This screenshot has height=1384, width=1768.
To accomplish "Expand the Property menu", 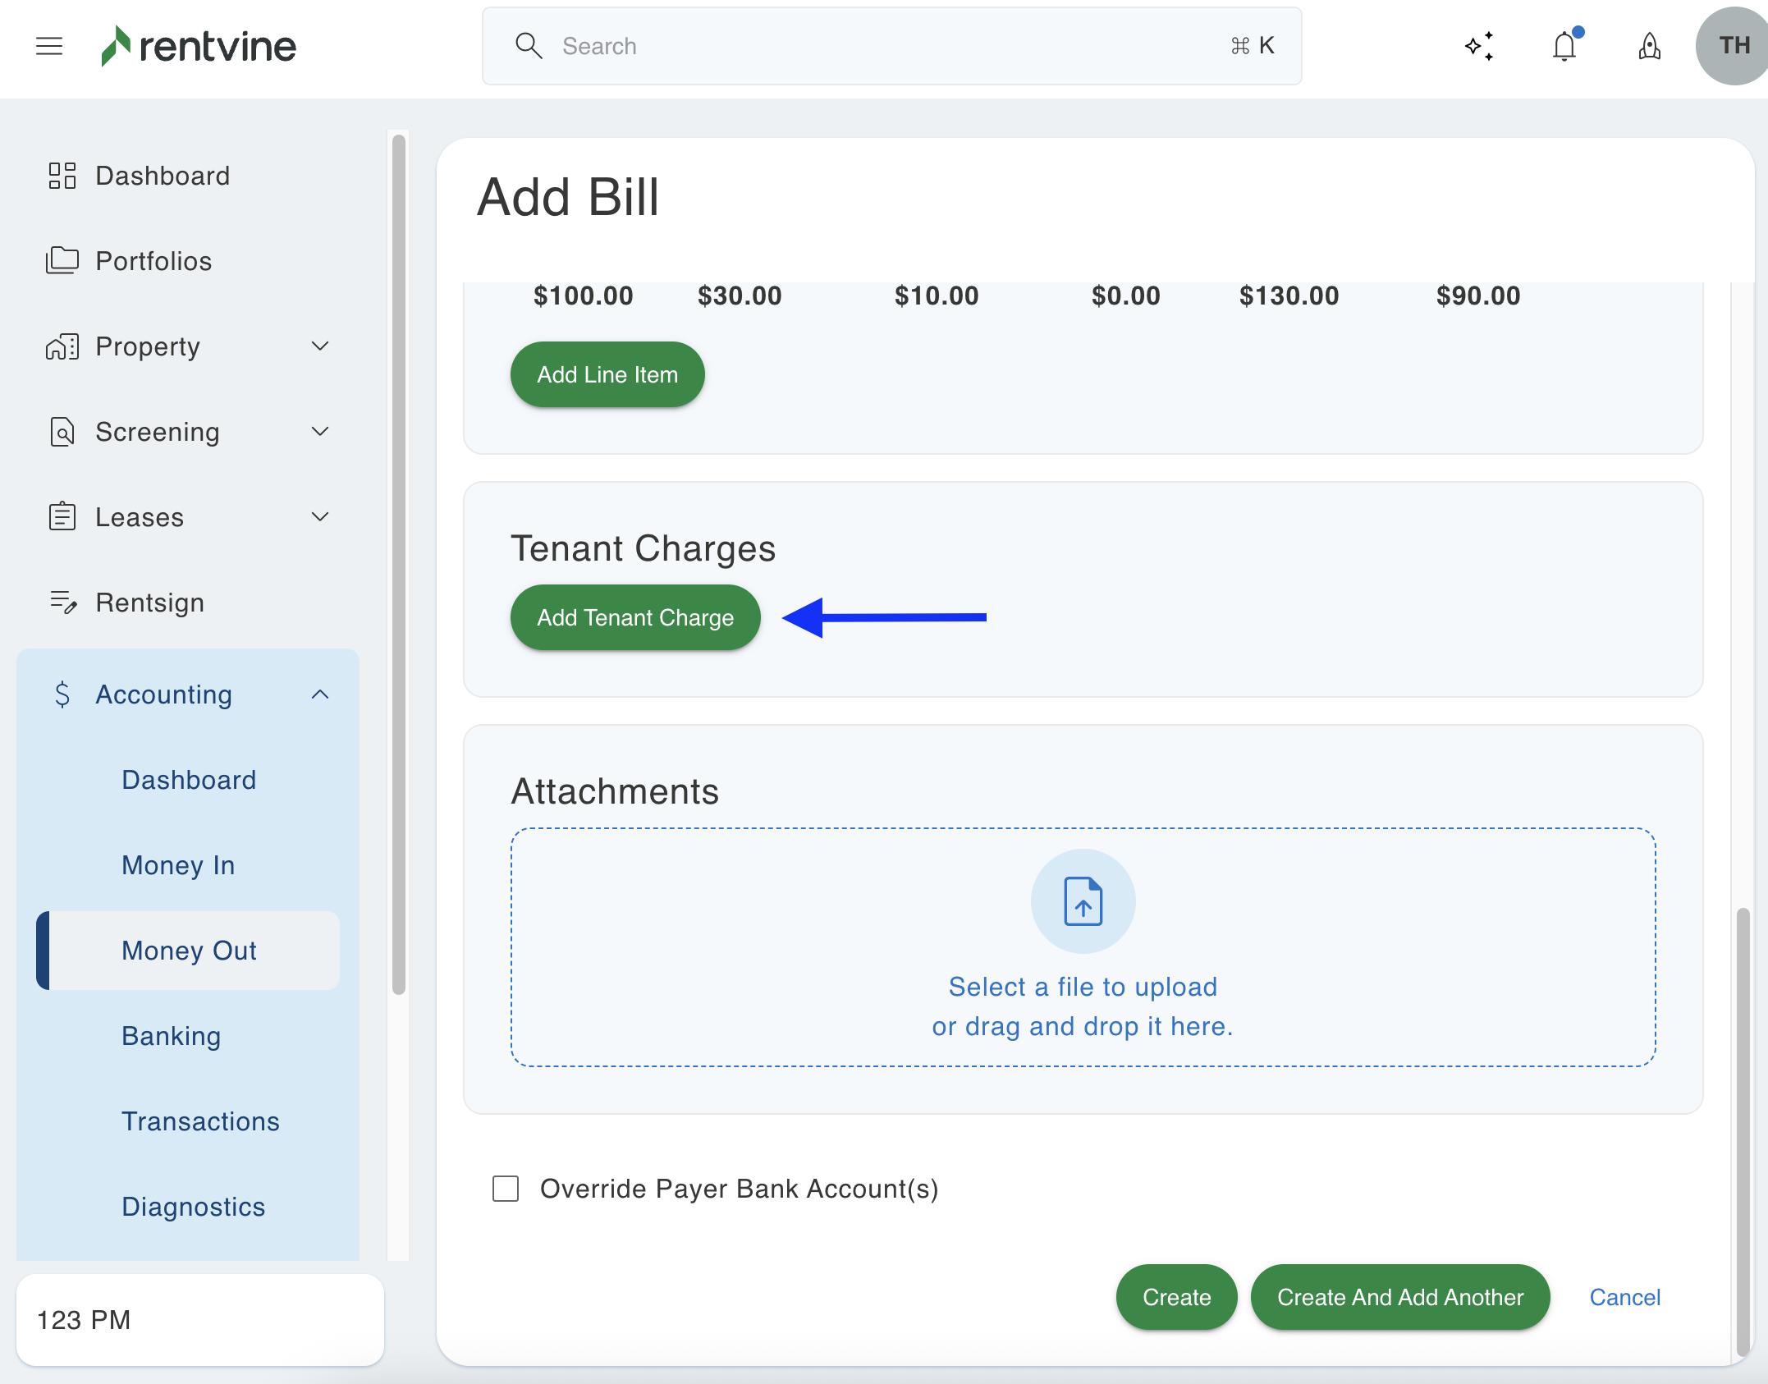I will tap(320, 346).
